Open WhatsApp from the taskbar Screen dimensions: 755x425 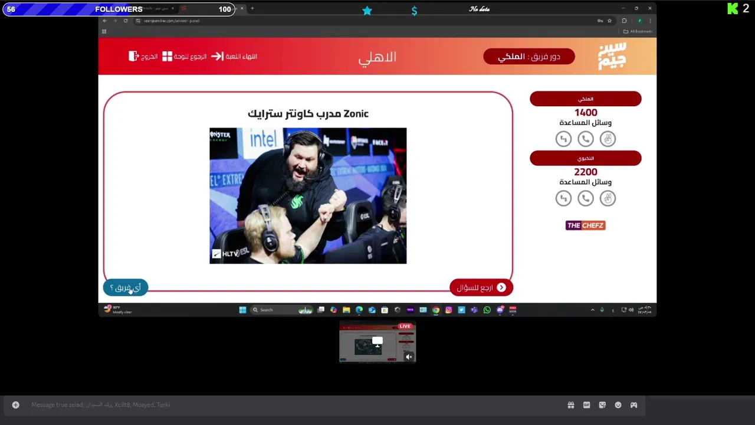point(487,310)
